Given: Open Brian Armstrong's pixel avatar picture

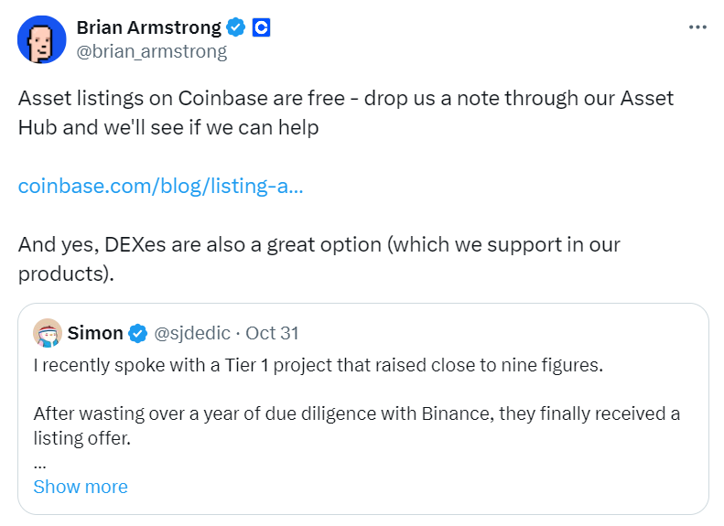Looking at the screenshot, I should 42,39.
